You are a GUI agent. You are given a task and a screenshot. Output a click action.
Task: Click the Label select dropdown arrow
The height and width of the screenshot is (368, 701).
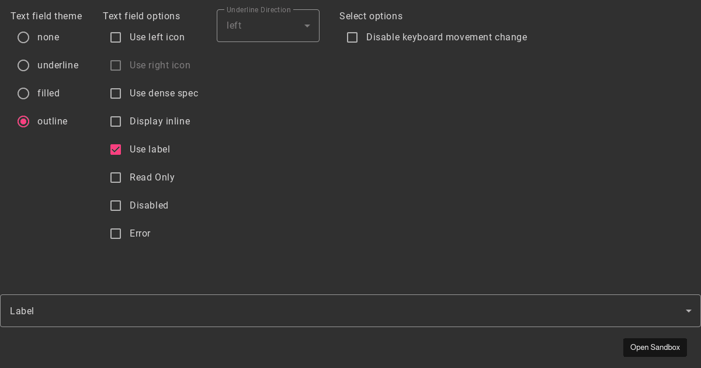coord(689,311)
